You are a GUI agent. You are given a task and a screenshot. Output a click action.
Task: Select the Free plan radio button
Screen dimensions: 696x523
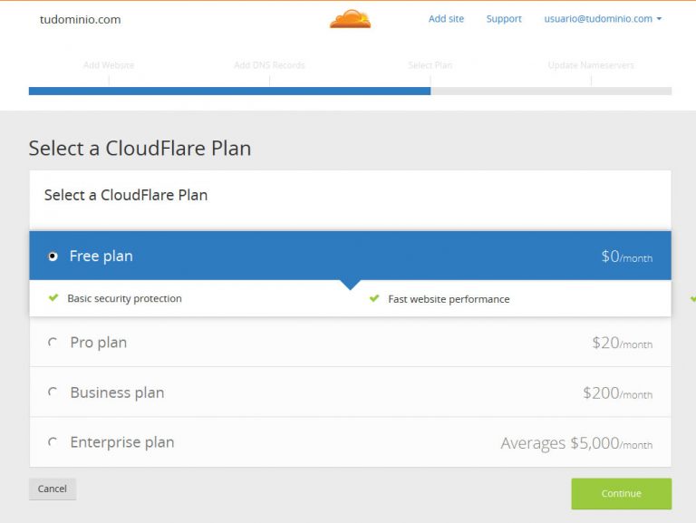coord(53,257)
